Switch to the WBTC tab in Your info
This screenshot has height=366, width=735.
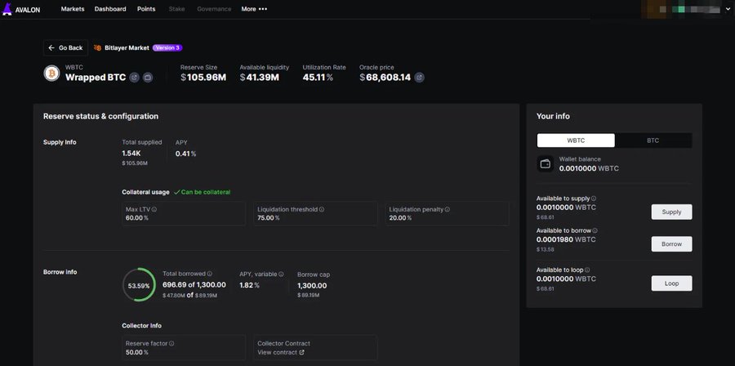[x=576, y=141]
